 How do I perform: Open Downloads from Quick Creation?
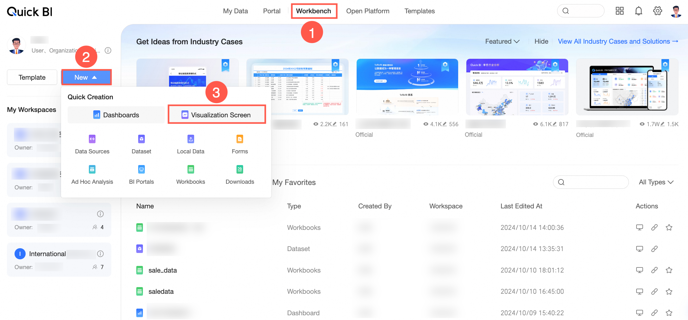click(x=240, y=175)
